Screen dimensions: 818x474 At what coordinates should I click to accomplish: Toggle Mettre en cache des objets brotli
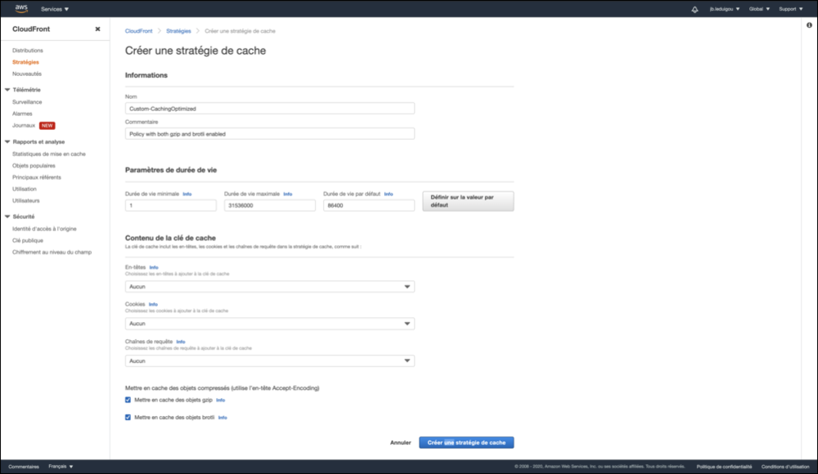coord(128,417)
